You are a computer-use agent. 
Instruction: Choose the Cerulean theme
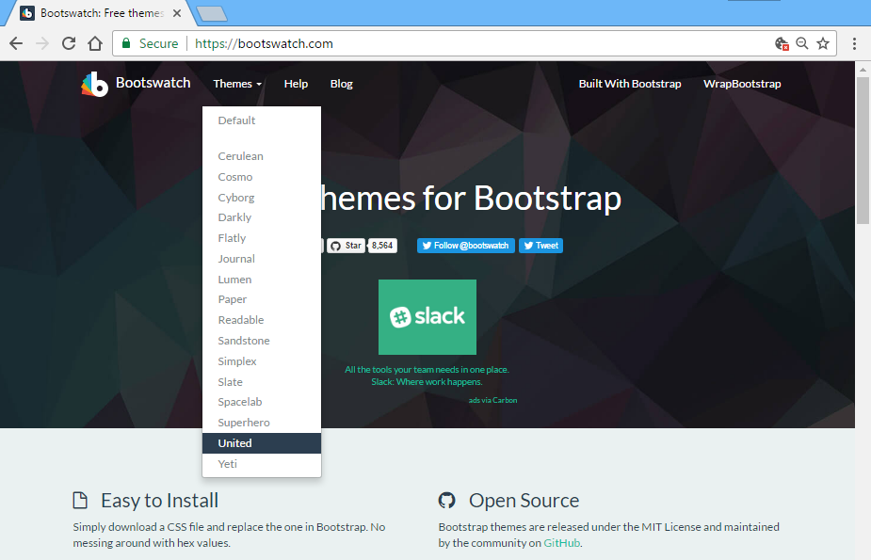(262, 156)
